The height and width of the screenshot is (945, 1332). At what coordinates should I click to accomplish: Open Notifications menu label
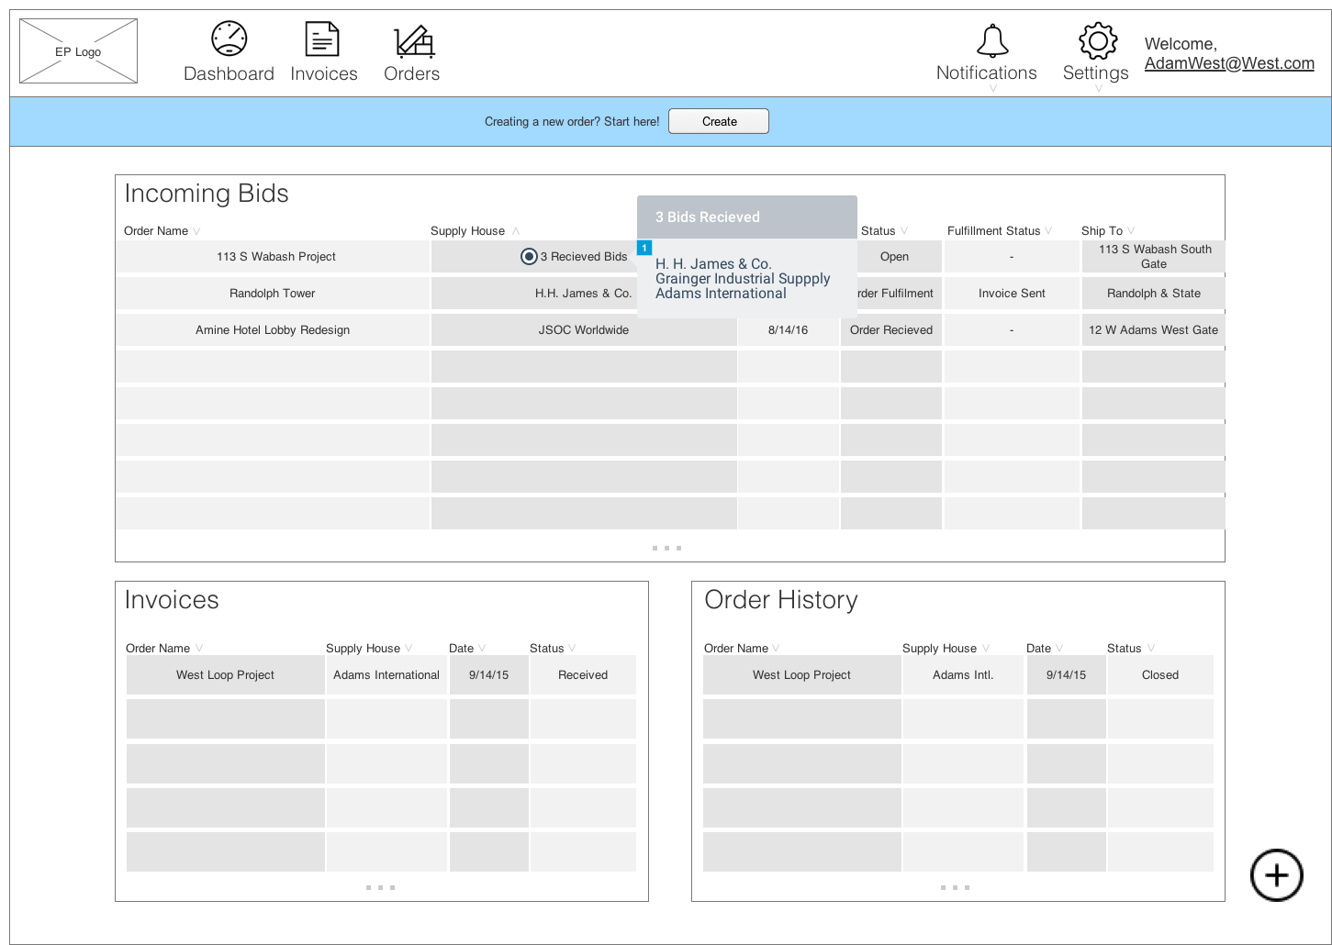pyautogui.click(x=987, y=72)
